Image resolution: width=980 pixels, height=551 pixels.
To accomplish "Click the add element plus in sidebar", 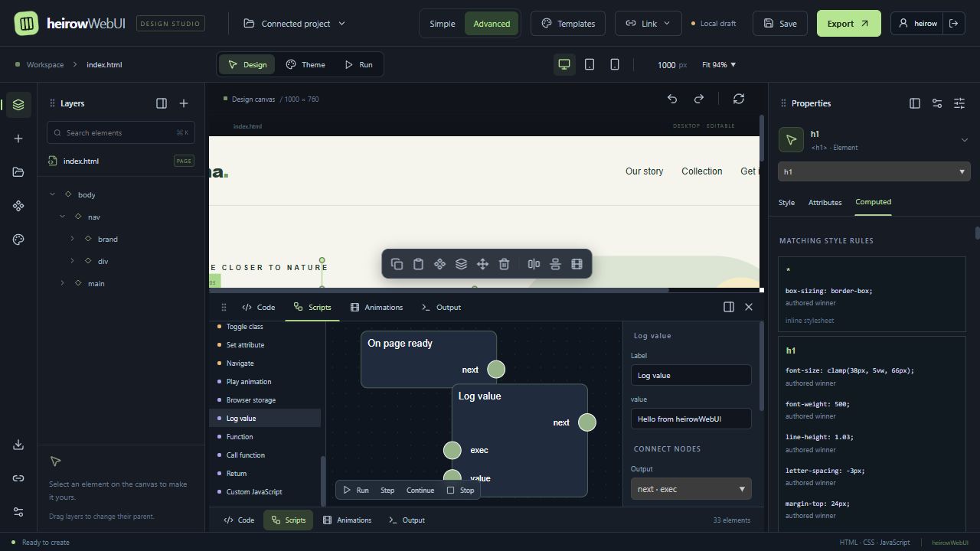I will 18,139.
